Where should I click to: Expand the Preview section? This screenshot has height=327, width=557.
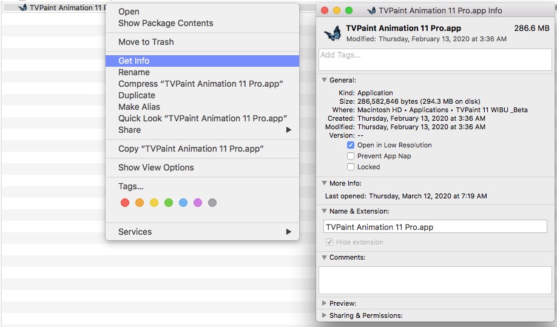tap(324, 303)
